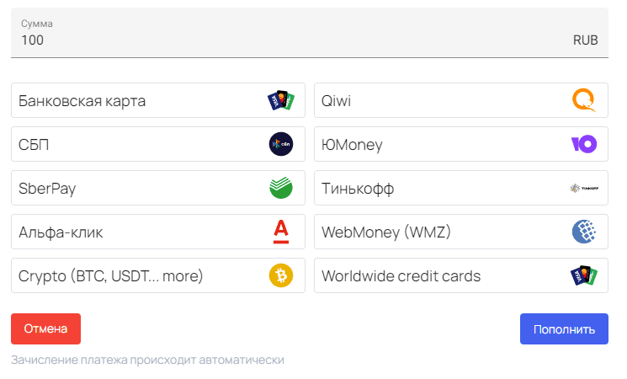Click the Сумма amount input field

coord(310,33)
